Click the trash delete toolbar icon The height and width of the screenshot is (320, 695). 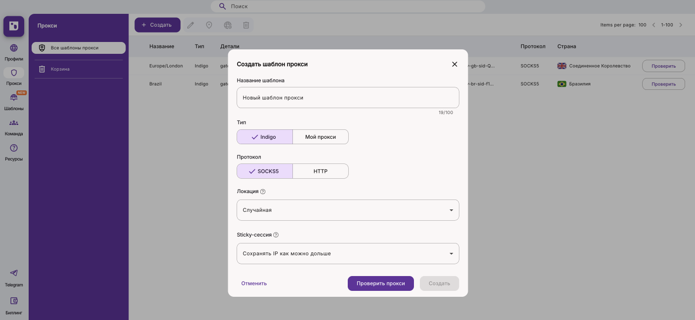246,25
